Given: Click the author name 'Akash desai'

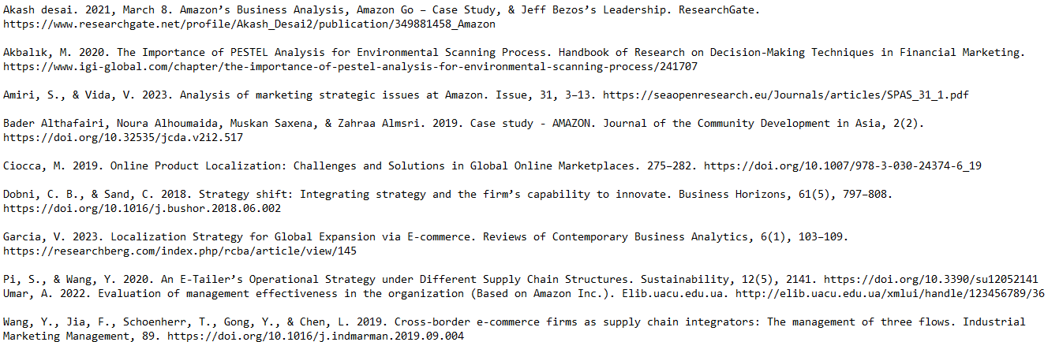Looking at the screenshot, I should tap(38, 10).
